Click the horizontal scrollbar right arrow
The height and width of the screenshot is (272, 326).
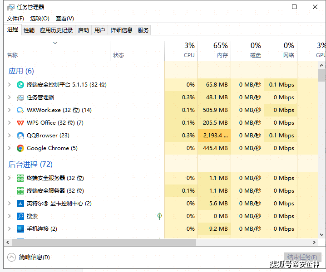pyautogui.click(x=314, y=243)
